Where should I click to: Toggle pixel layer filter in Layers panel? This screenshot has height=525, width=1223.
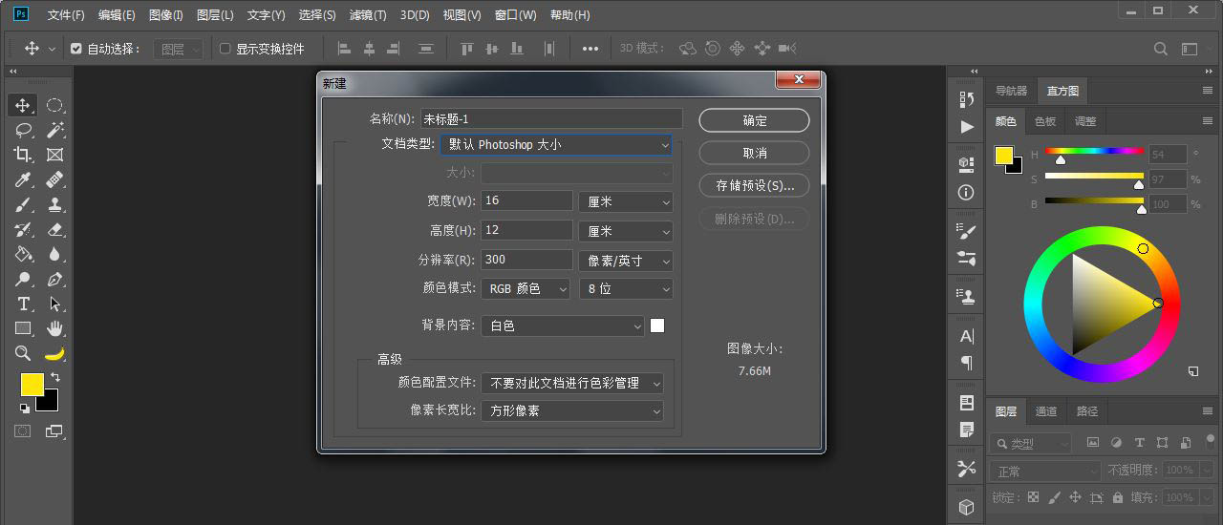[x=1093, y=443]
